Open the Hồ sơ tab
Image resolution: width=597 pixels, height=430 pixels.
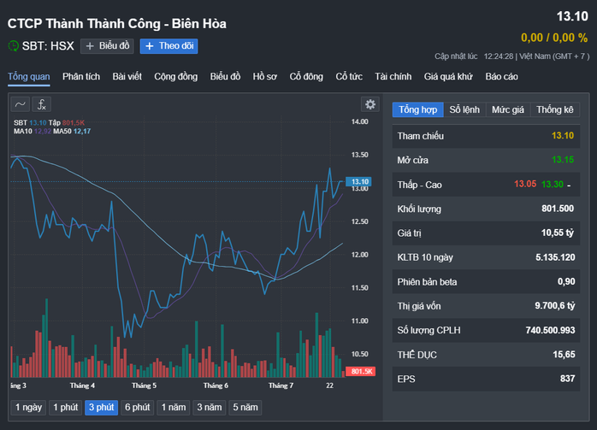pyautogui.click(x=265, y=77)
